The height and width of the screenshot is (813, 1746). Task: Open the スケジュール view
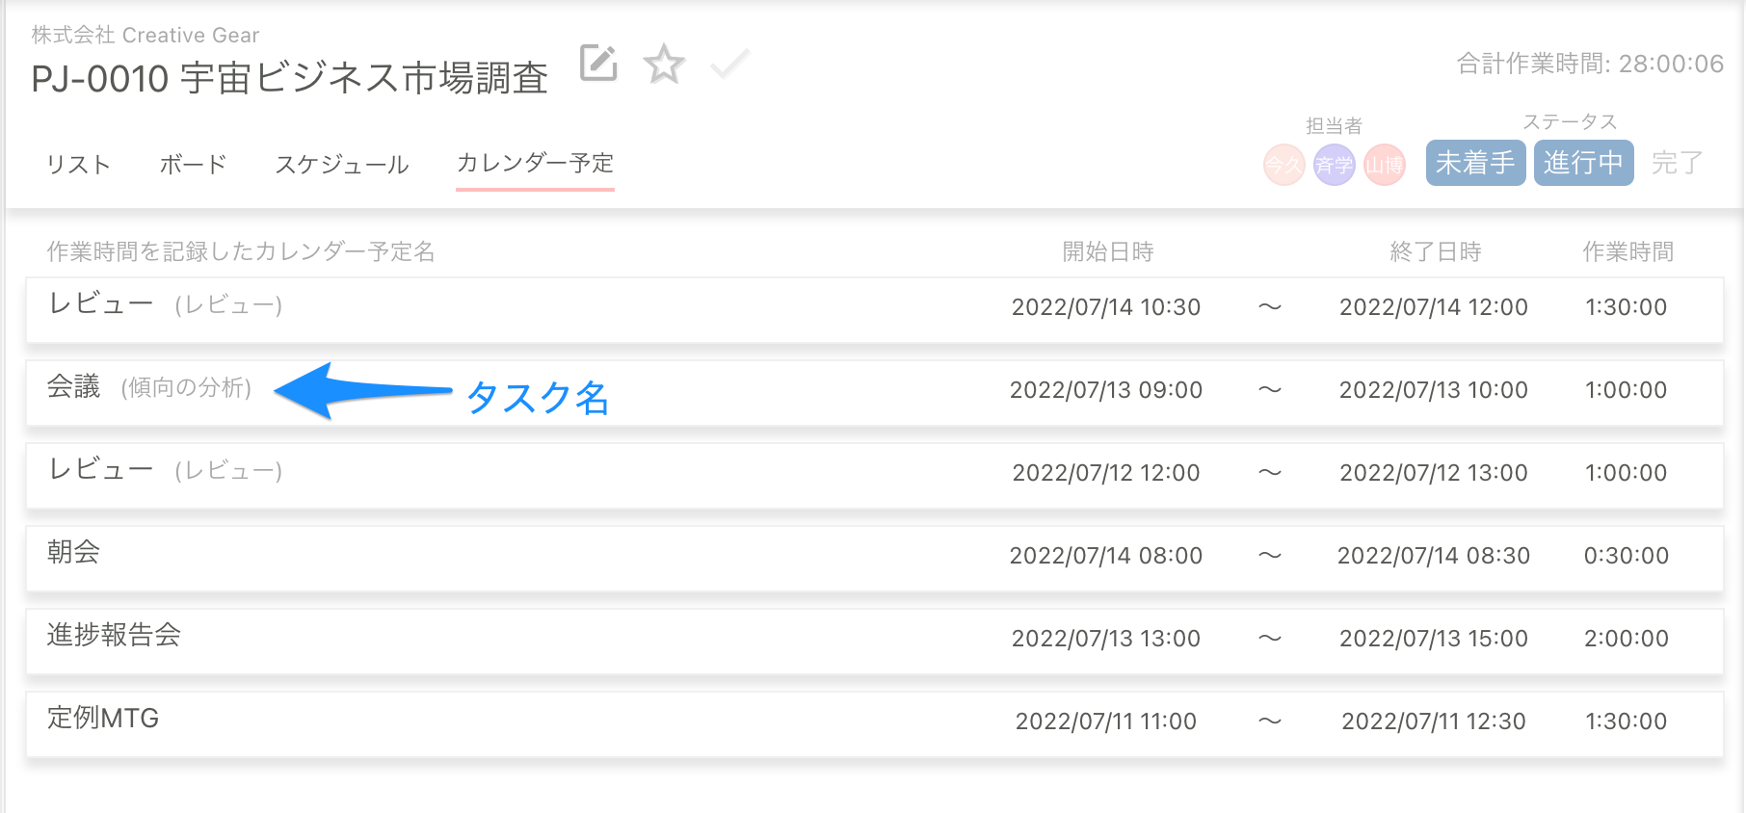(x=342, y=164)
